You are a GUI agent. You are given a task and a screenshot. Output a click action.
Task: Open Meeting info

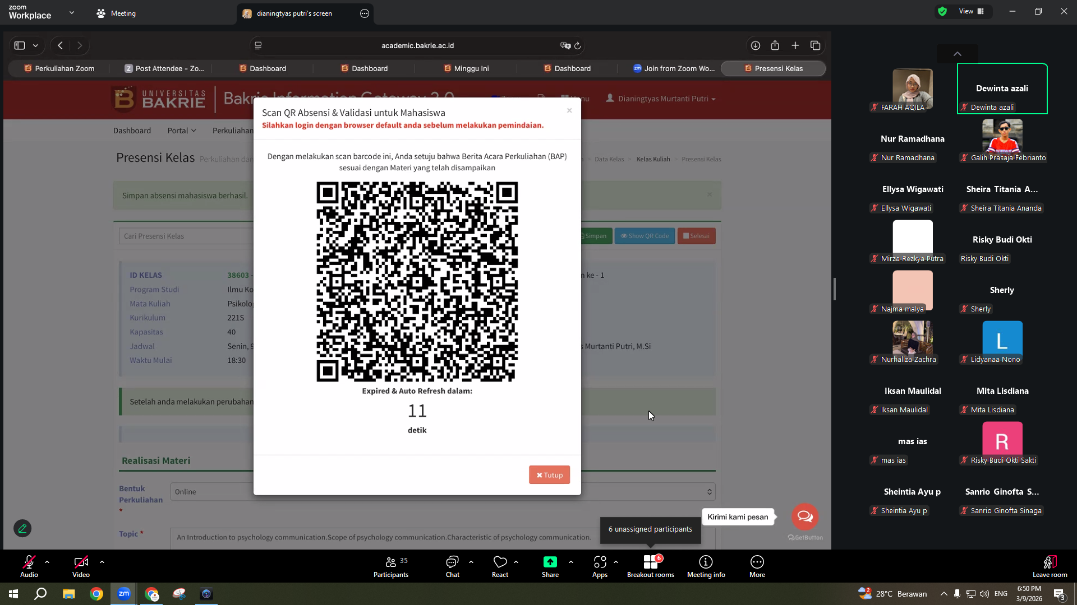[706, 566]
